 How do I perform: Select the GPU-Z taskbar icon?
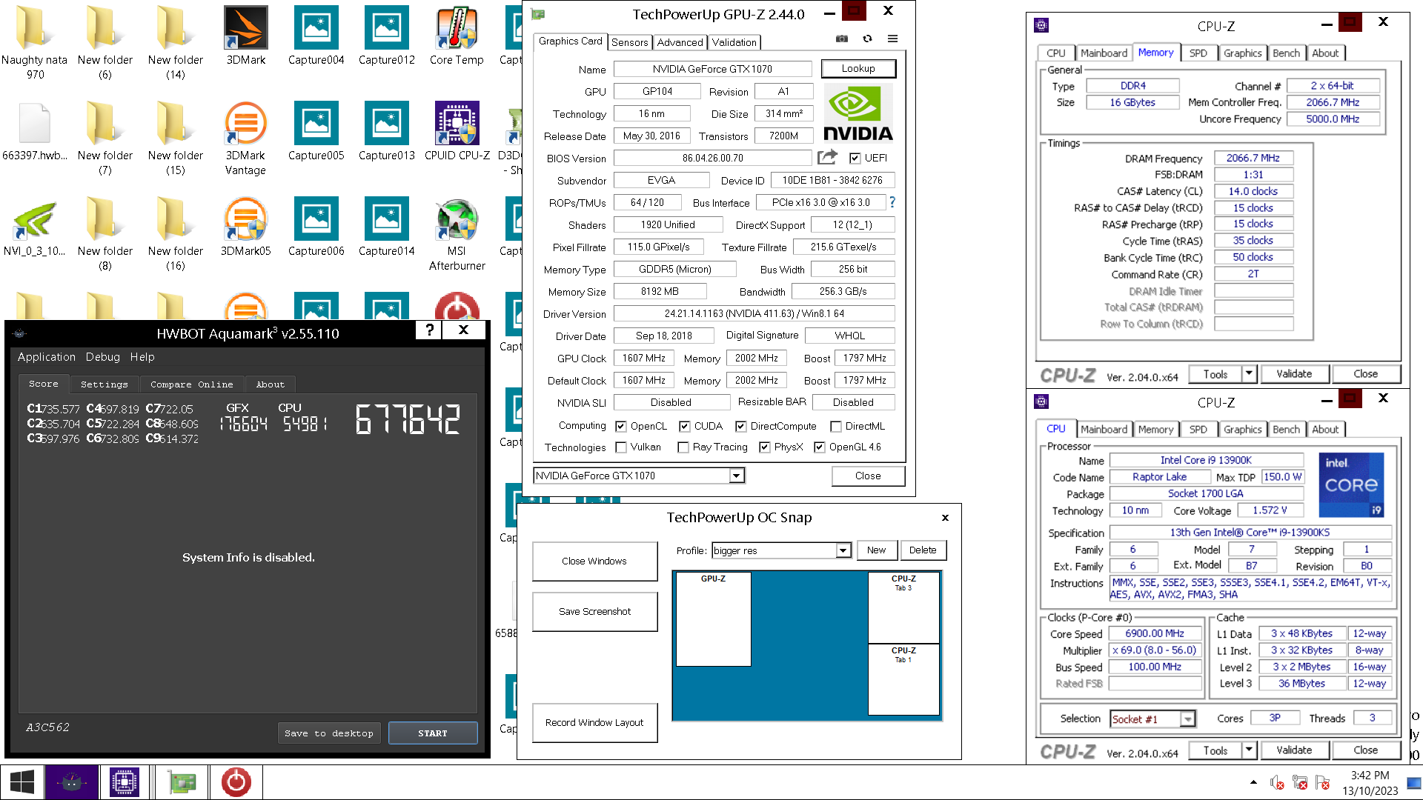tap(181, 782)
